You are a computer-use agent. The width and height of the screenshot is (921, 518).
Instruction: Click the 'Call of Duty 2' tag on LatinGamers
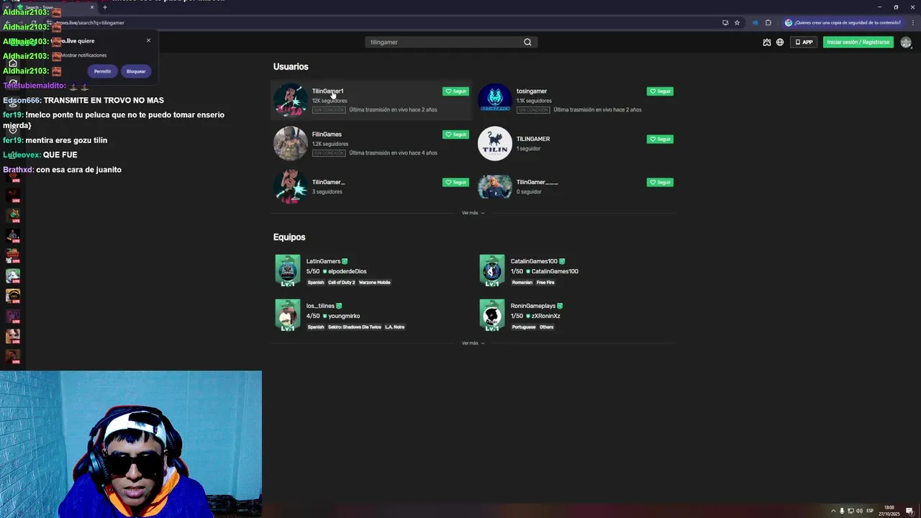[x=342, y=282]
